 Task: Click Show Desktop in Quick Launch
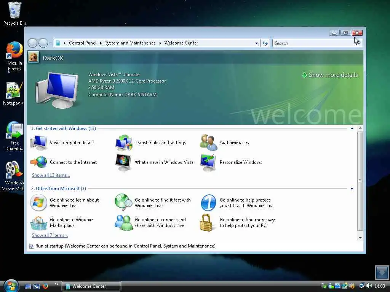tap(27, 286)
